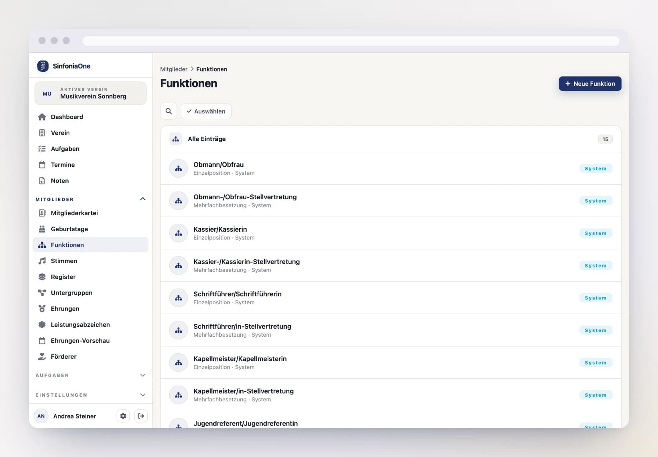Open the Obmann-/Obfrau-Stellvertretung entry
The image size is (658, 457).
pos(391,201)
